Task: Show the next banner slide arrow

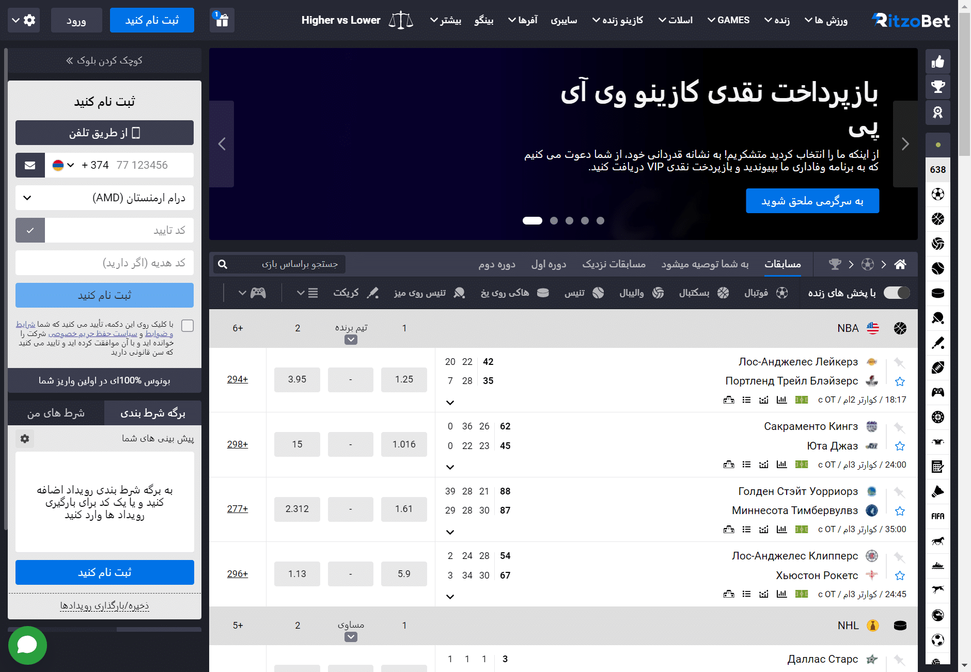Action: 905,144
